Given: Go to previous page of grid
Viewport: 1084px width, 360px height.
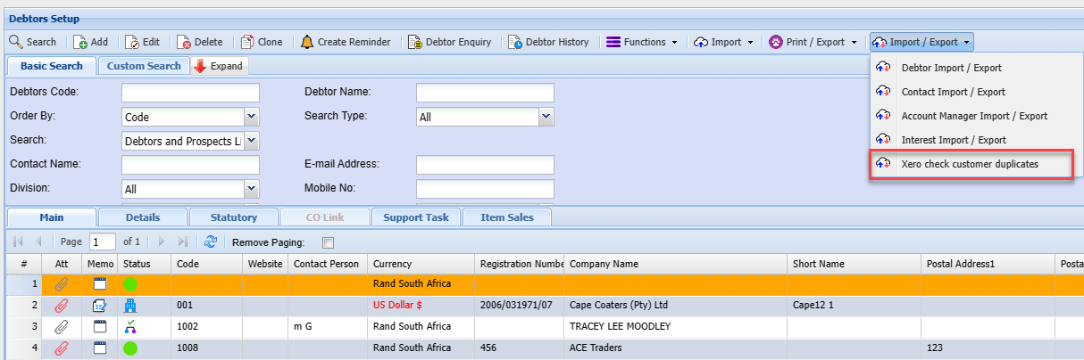Looking at the screenshot, I should click(x=38, y=241).
